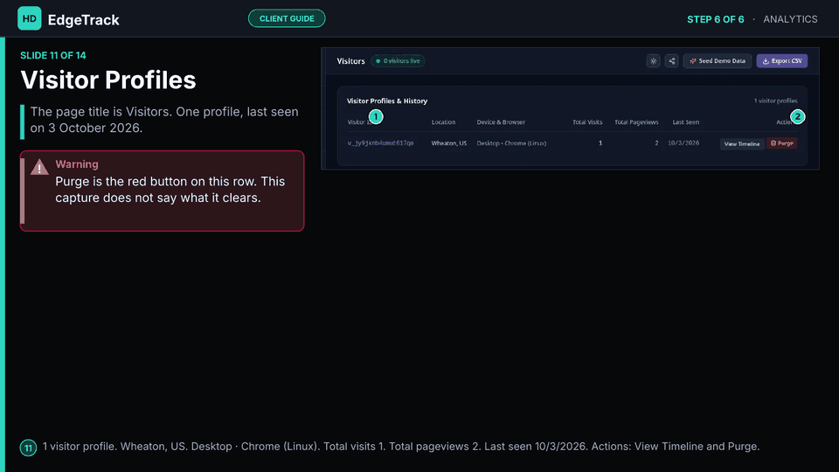Screen dimensions: 839x472
Task: Click SLIDE 11 OF 14 label
Action: [x=53, y=56]
